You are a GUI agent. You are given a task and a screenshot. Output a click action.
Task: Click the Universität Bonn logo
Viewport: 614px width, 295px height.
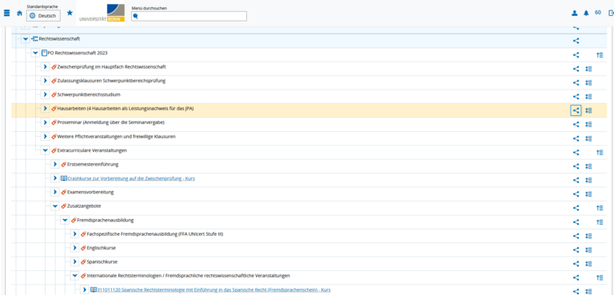click(102, 13)
